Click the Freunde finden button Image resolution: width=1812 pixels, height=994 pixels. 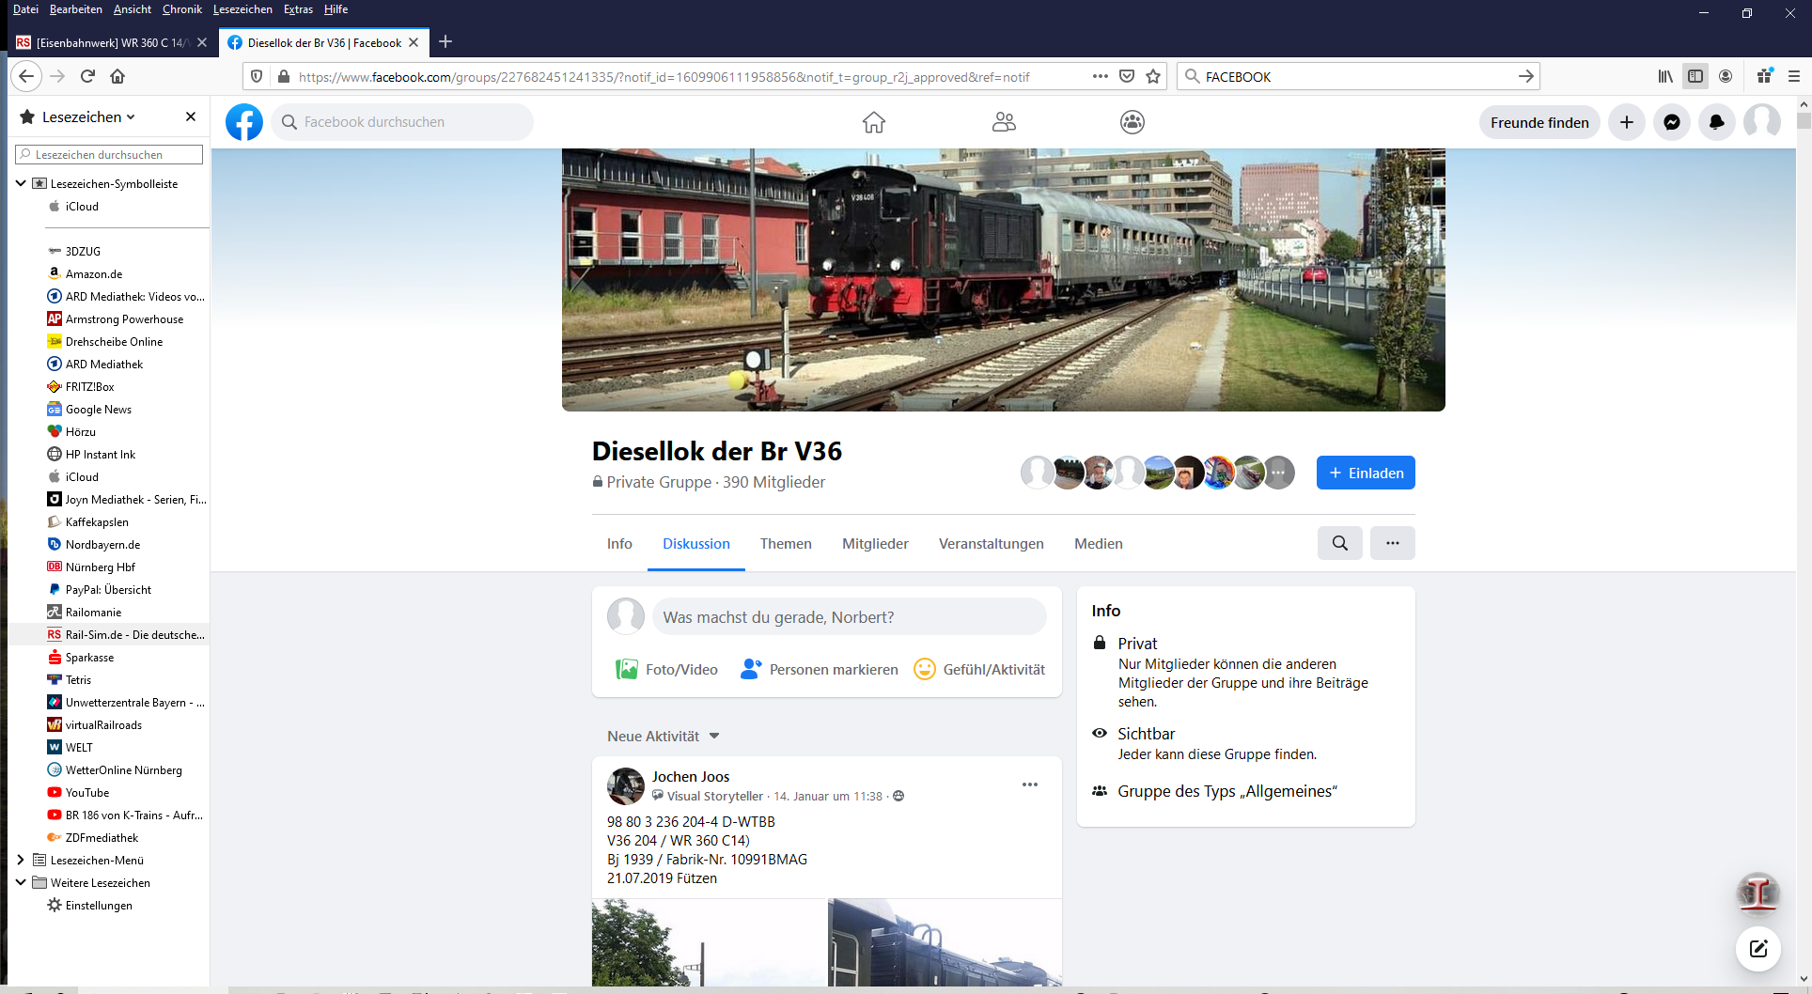pyautogui.click(x=1539, y=122)
